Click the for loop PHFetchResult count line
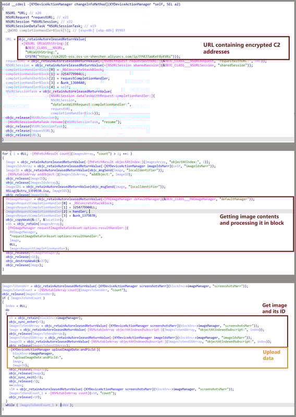296x417 pixels. coord(67,154)
